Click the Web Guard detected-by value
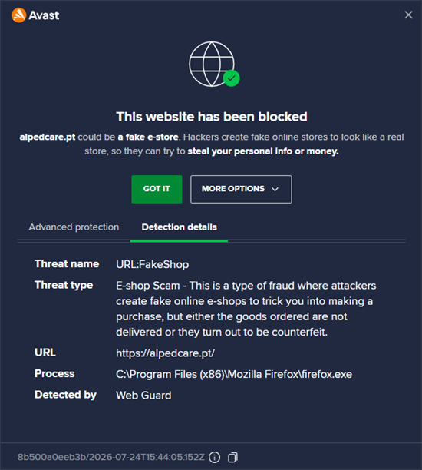Image resolution: width=422 pixels, height=470 pixels. click(143, 396)
